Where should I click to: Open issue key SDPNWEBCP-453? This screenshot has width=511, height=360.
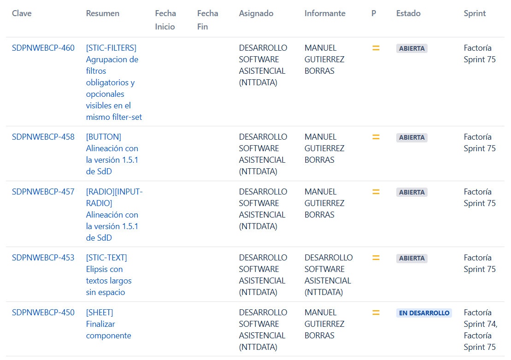[43, 258]
